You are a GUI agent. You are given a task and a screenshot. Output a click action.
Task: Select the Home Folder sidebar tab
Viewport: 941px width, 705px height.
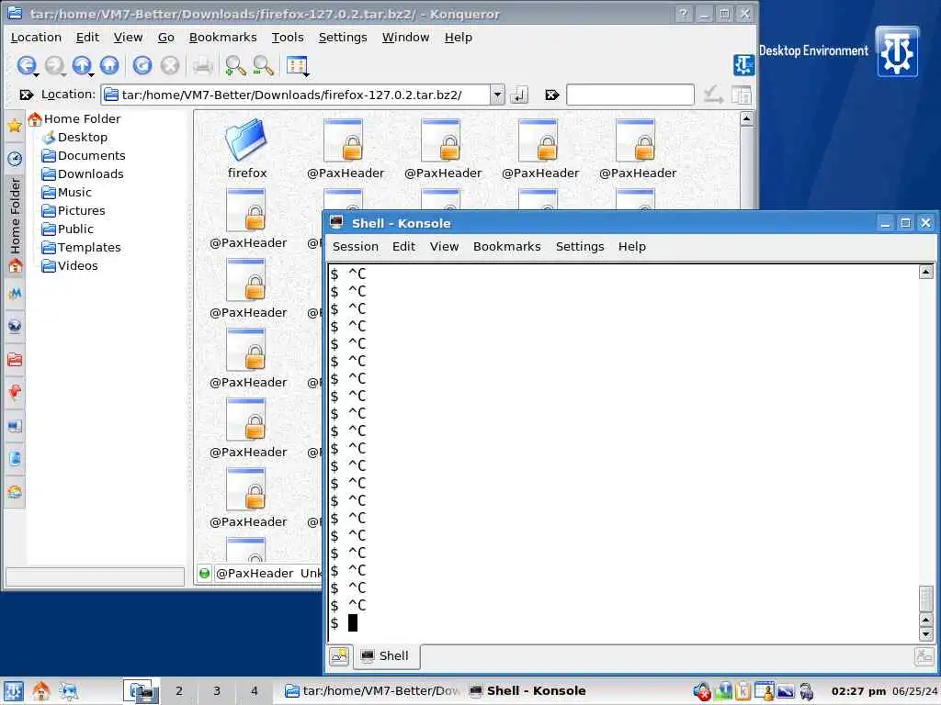(x=15, y=224)
